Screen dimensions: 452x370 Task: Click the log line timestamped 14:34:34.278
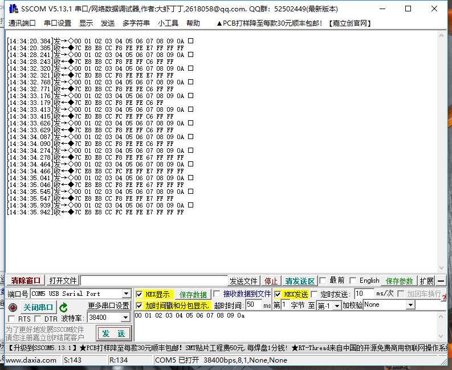[x=95, y=157]
